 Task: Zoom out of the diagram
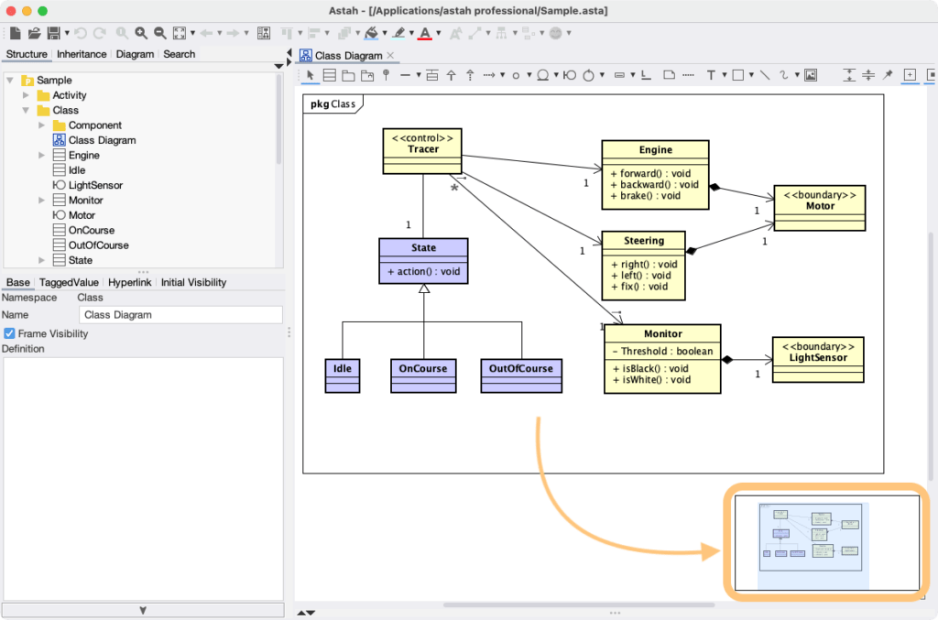[x=159, y=33]
